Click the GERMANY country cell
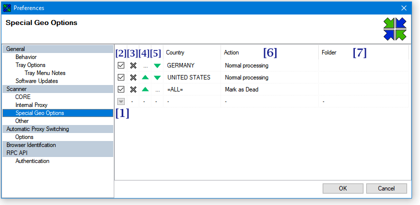This screenshot has width=420, height=205. (192, 65)
